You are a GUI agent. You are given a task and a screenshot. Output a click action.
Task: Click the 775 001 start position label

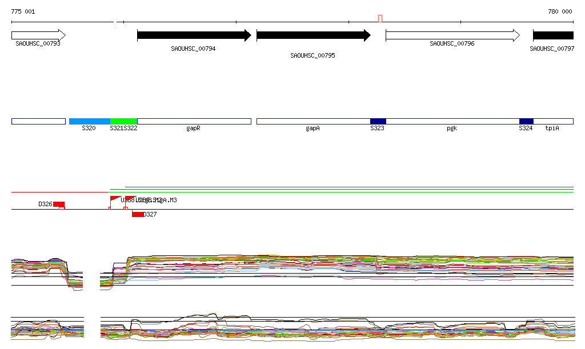(23, 11)
